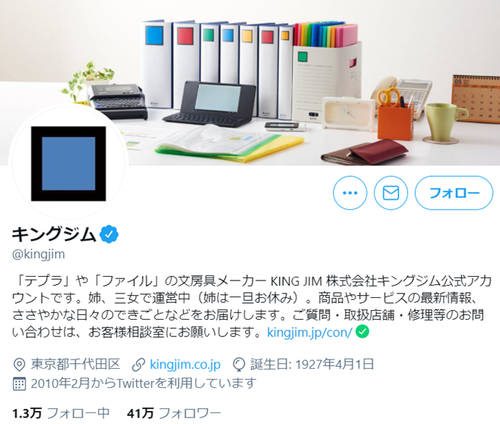Click the @kingjim handle text
Viewport: 500px width, 424px height.
(x=38, y=254)
